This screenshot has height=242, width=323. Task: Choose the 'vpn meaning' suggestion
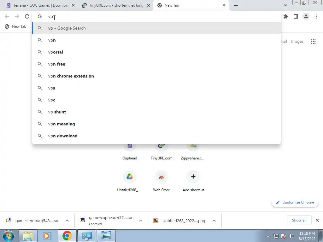[x=156, y=124]
